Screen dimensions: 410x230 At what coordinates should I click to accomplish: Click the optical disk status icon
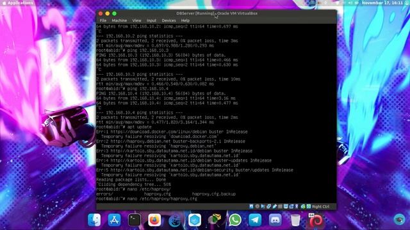tap(257, 206)
